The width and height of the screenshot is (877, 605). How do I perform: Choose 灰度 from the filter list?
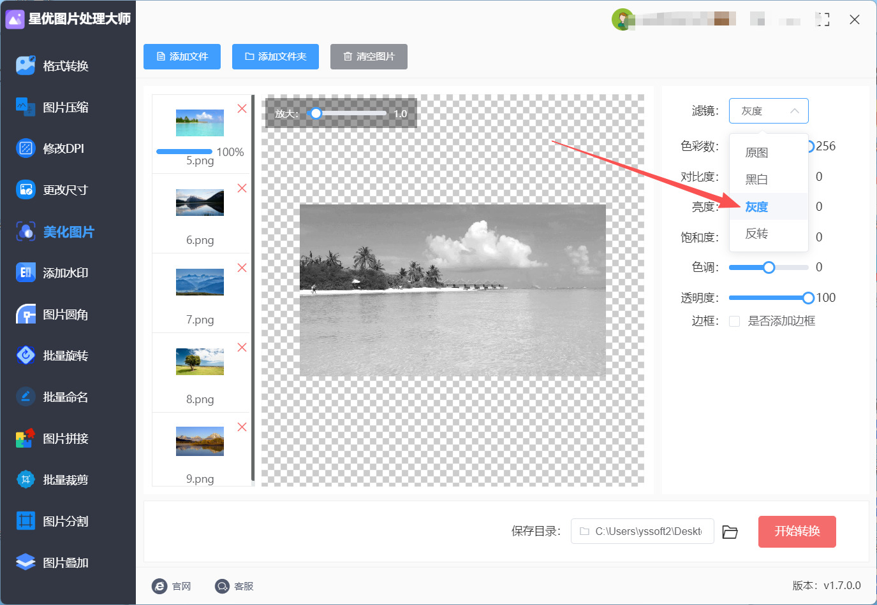769,206
